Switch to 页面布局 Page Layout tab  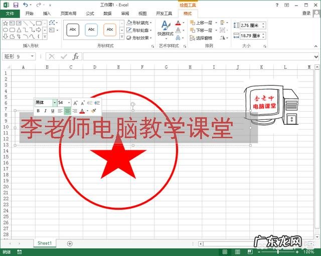[68, 14]
